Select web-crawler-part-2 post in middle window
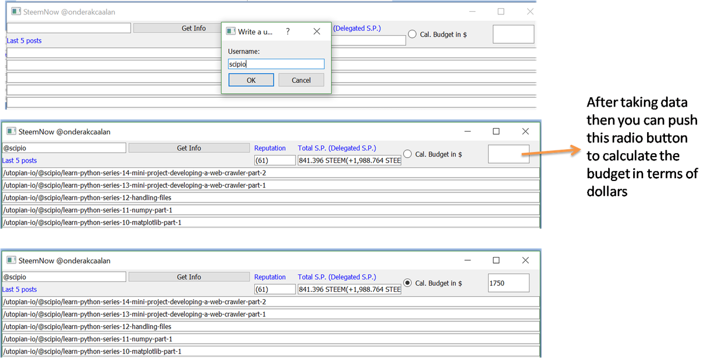711x358 pixels. tap(271, 173)
